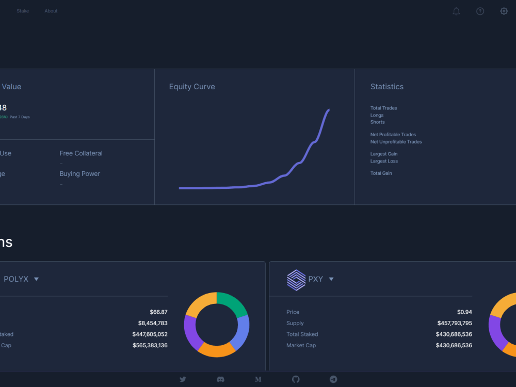The width and height of the screenshot is (516, 387).
Task: Click the POLYX staked value $447,605,052
Action: (x=150, y=334)
